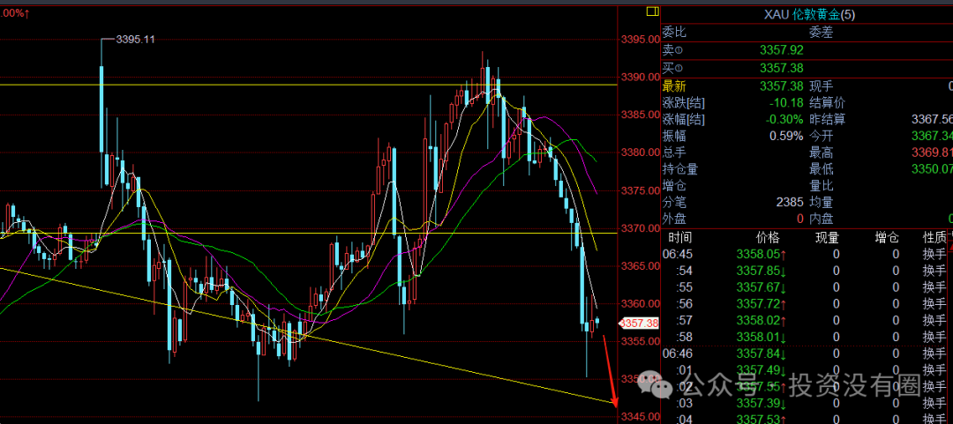Select the 现手 label
This screenshot has width=953, height=424.
click(821, 86)
